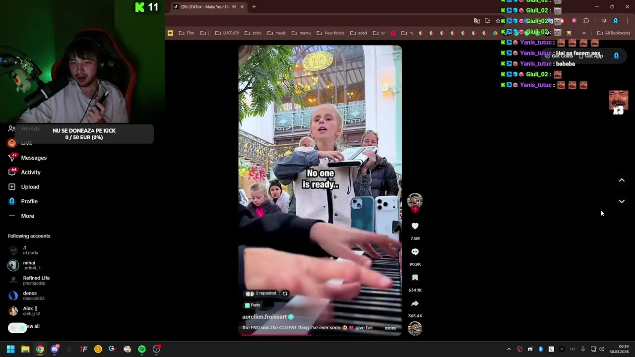
Task: Open the adad bookmarks folder
Action: [358, 33]
